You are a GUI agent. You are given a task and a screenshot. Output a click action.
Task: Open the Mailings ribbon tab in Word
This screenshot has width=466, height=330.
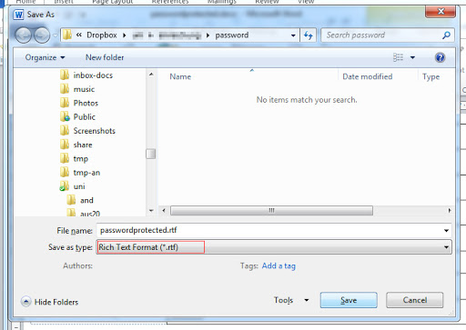[222, 2]
